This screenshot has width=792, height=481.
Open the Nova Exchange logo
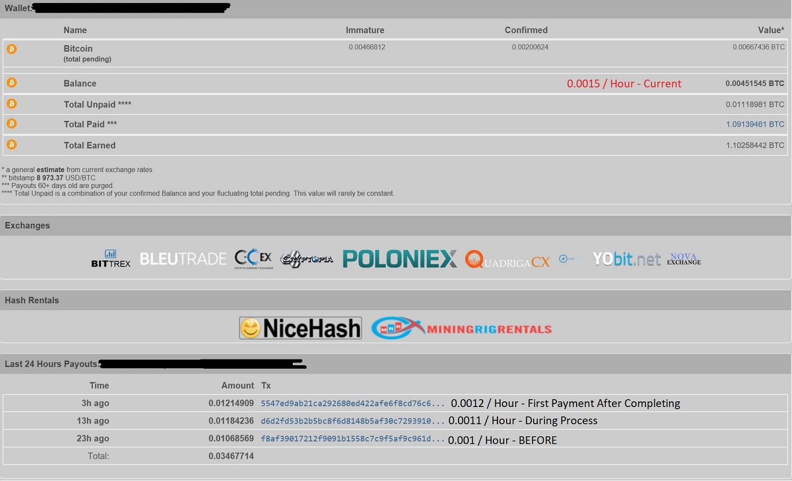684,259
